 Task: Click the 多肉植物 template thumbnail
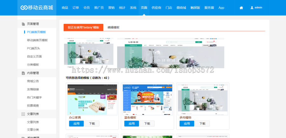point(203,99)
